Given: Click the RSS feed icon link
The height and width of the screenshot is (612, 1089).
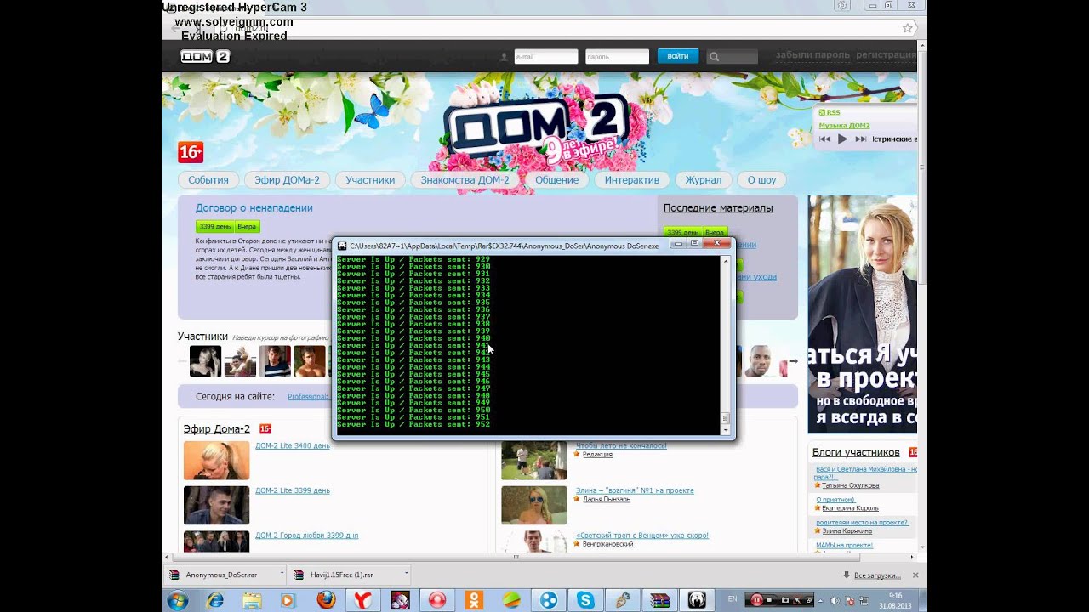Looking at the screenshot, I should pos(829,112).
